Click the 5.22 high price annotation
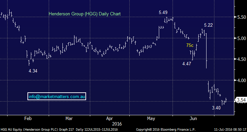The height and width of the screenshot is (132, 247). tap(208, 25)
